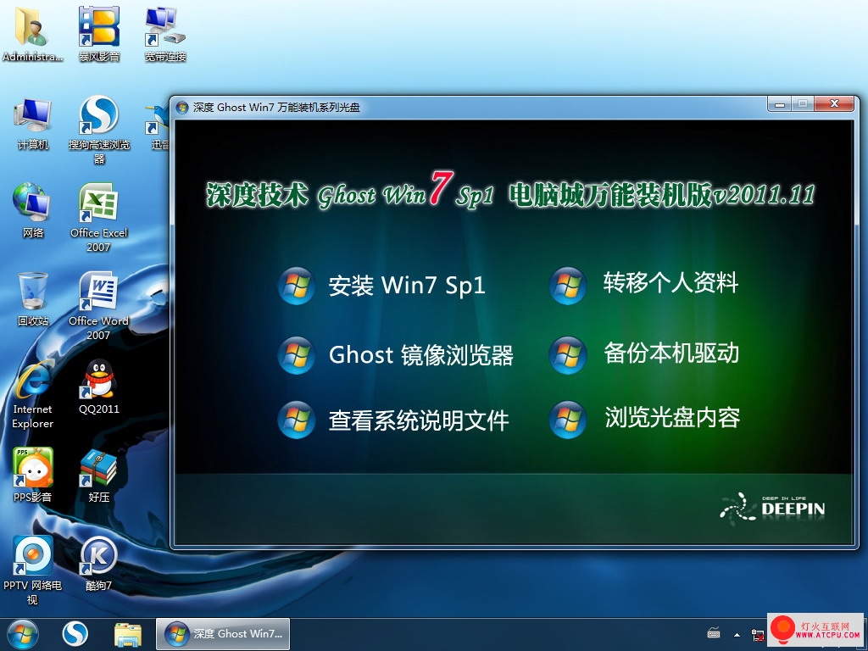Open the Office Excel 2007 shortcut
The image size is (868, 651).
pos(98,217)
